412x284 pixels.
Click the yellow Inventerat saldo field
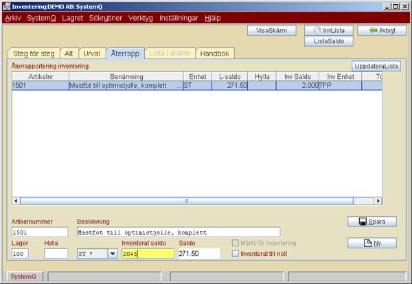pos(148,254)
